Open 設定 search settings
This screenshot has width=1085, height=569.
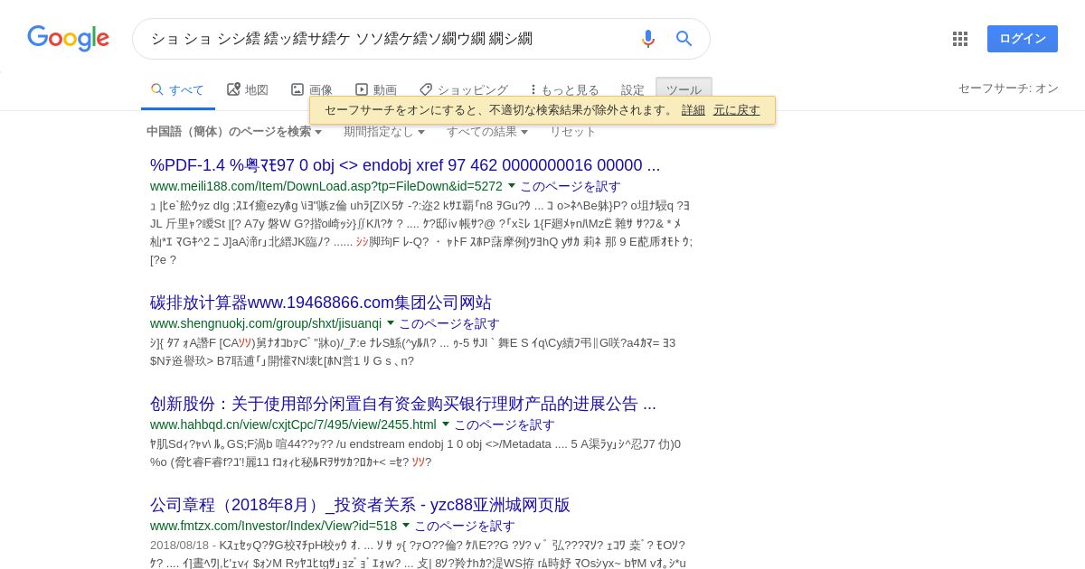coord(633,90)
